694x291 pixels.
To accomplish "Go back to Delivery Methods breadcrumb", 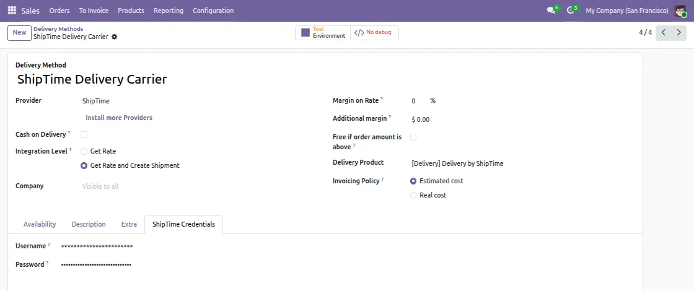I will coord(58,28).
